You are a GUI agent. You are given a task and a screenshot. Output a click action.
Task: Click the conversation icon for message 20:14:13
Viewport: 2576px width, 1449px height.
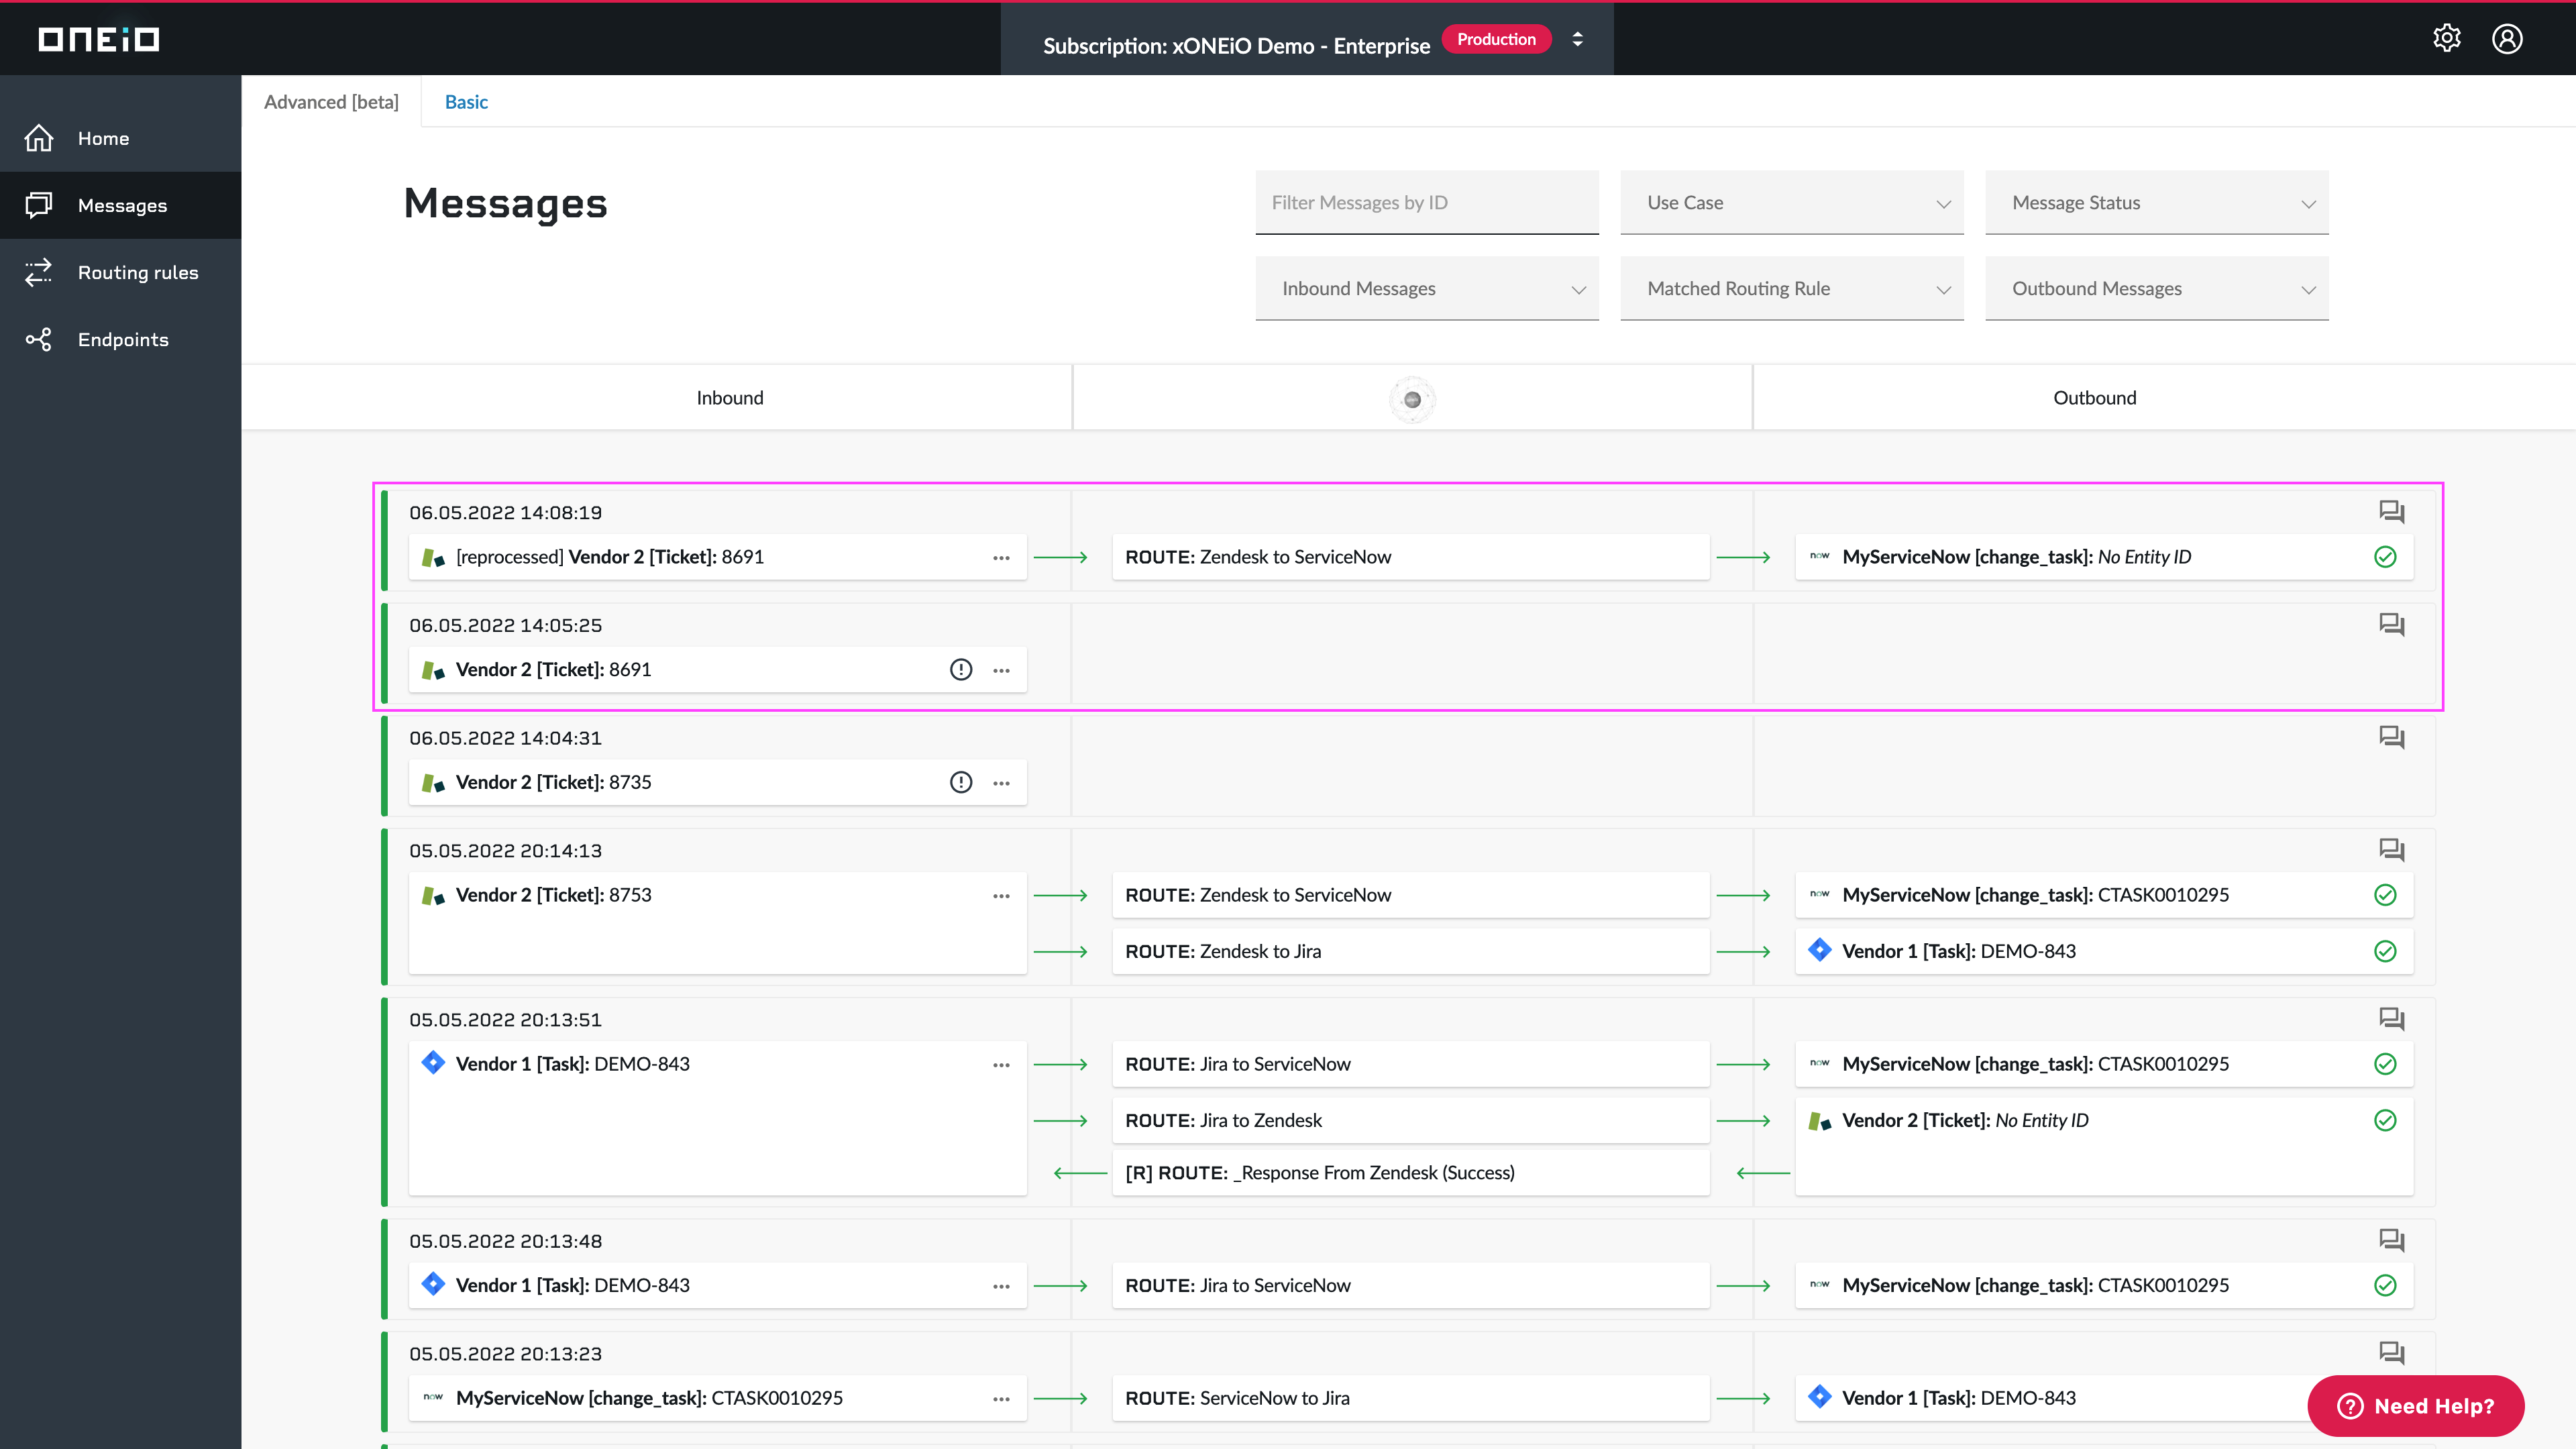tap(2391, 850)
